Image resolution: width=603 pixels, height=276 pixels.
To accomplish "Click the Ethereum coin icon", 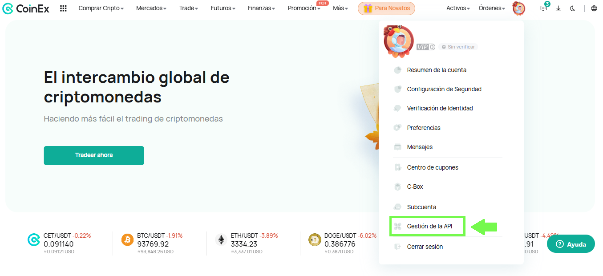I will [x=221, y=240].
